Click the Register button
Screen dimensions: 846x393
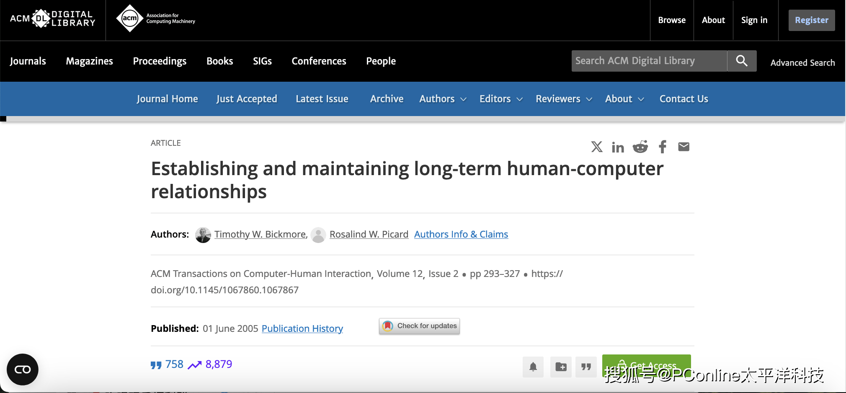click(811, 20)
